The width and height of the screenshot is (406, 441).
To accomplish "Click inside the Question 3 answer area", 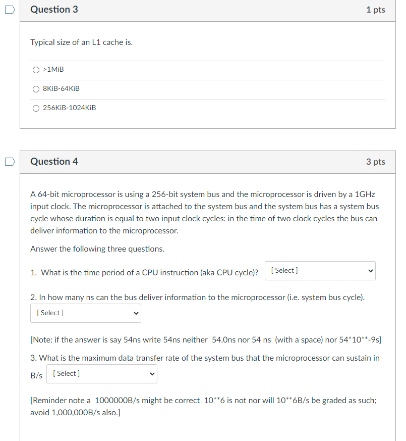I will (x=202, y=88).
